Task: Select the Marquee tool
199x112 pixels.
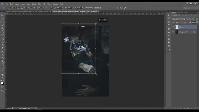Action: (x=2, y=19)
